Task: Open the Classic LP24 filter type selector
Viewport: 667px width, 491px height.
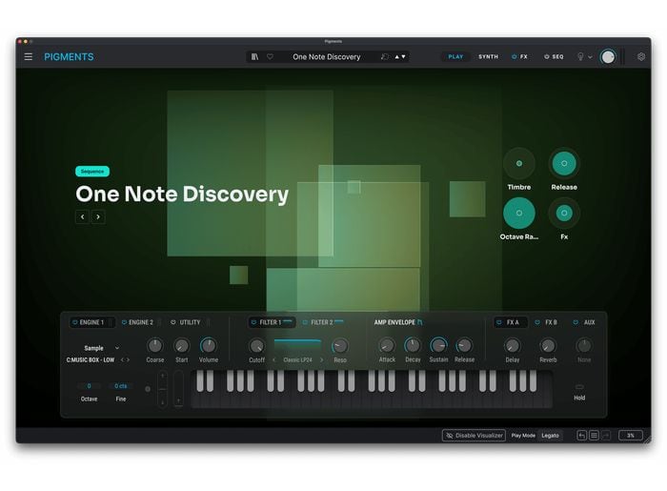Action: click(297, 359)
